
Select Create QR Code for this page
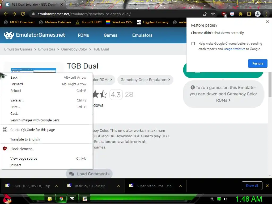coord(46,130)
